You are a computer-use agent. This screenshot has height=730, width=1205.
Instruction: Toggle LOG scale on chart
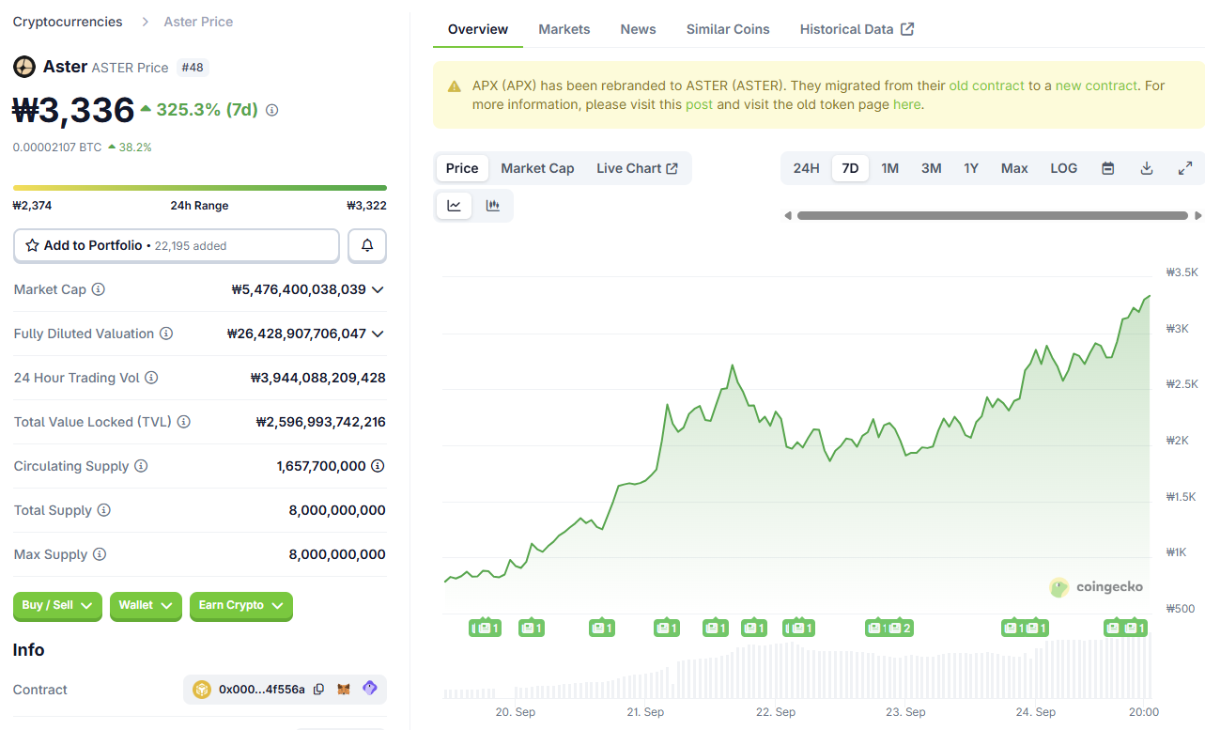(1064, 168)
